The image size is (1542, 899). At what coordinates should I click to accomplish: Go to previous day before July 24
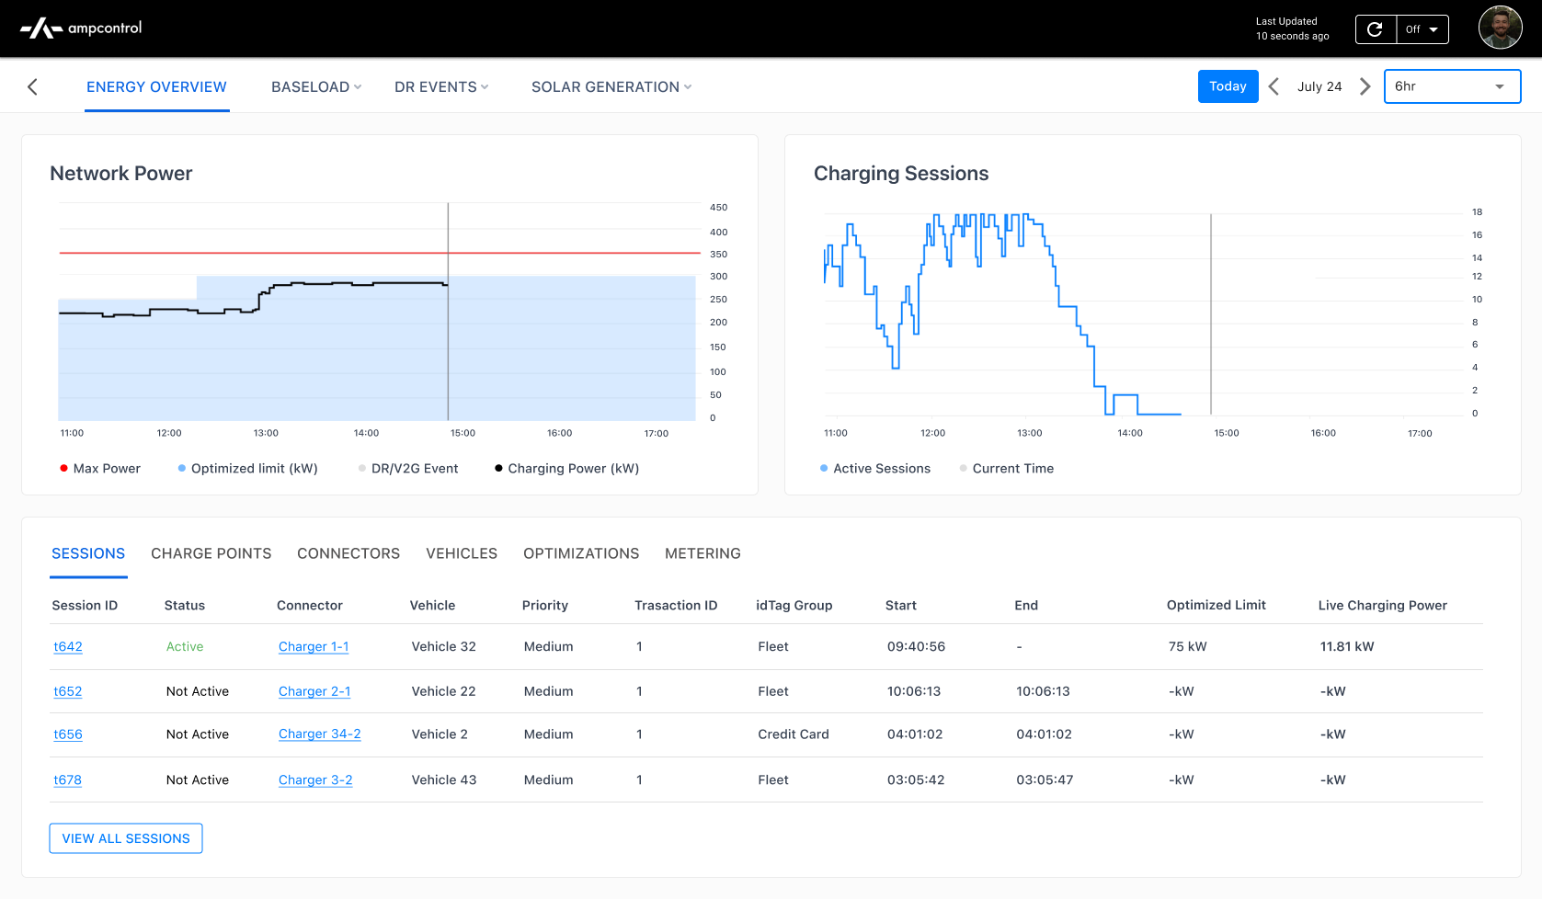tap(1274, 86)
